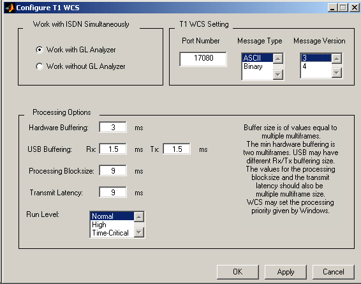Click the Apply button
This screenshot has width=361, height=284.
(x=286, y=272)
